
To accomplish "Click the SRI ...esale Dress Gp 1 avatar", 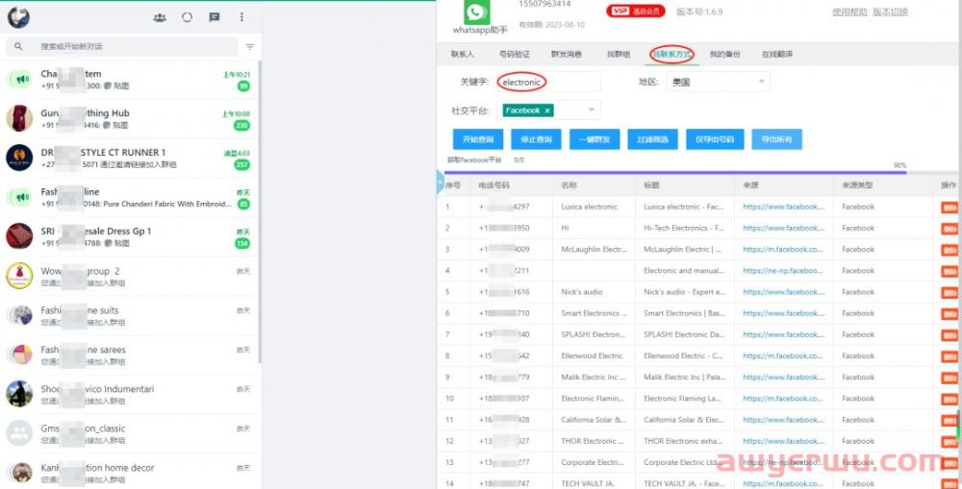I will click(19, 236).
